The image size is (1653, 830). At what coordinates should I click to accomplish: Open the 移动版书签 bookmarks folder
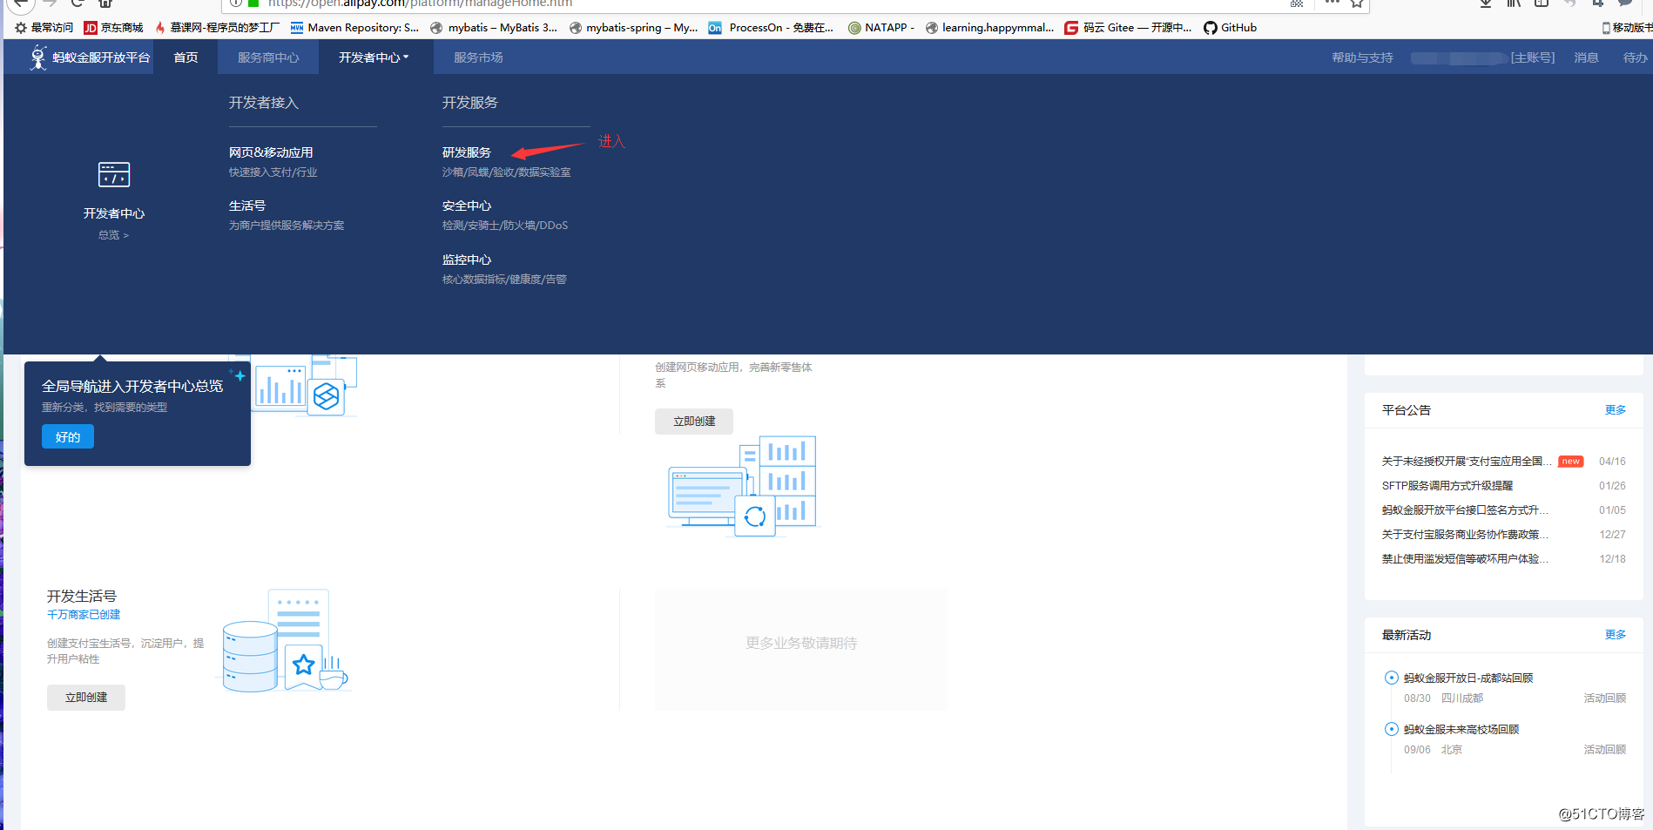[1627, 28]
